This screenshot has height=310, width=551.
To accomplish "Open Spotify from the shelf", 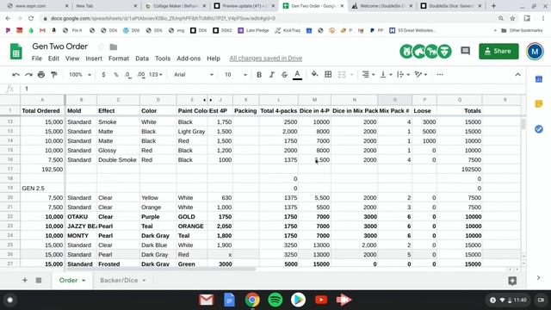I will click(275, 300).
